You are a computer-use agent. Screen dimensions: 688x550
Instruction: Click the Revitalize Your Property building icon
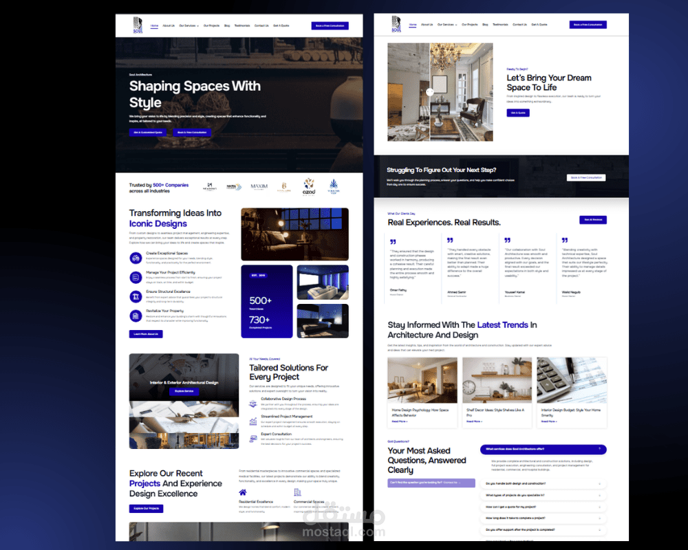(136, 316)
